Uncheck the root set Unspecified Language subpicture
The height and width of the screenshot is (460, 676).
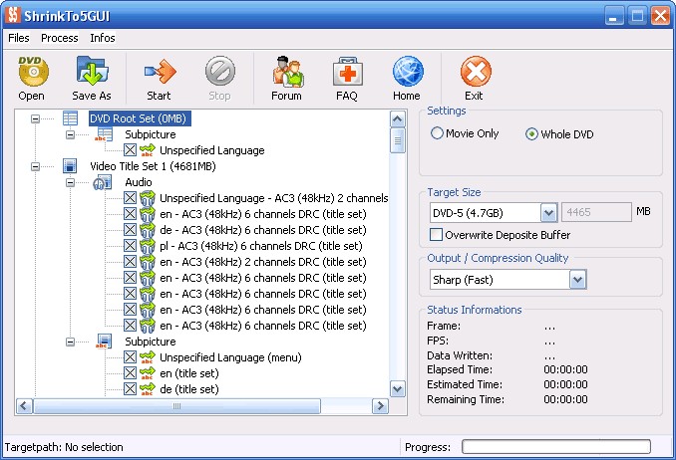tap(130, 150)
